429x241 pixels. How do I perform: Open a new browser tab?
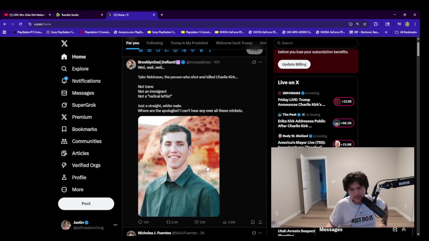pyautogui.click(x=162, y=15)
